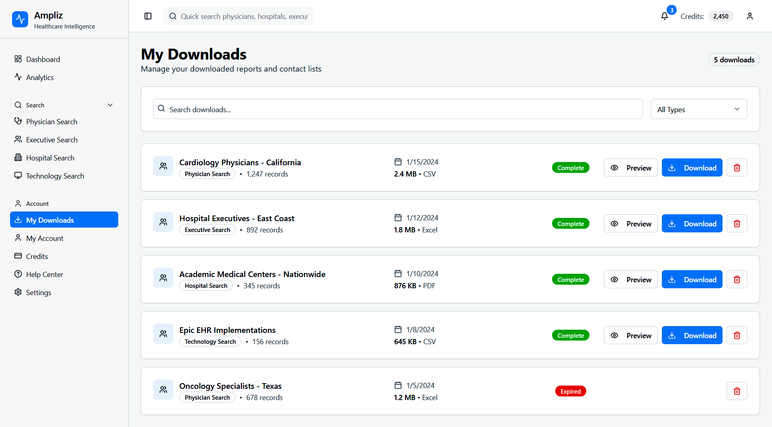Preview Academic Medical Centers report

(x=630, y=279)
